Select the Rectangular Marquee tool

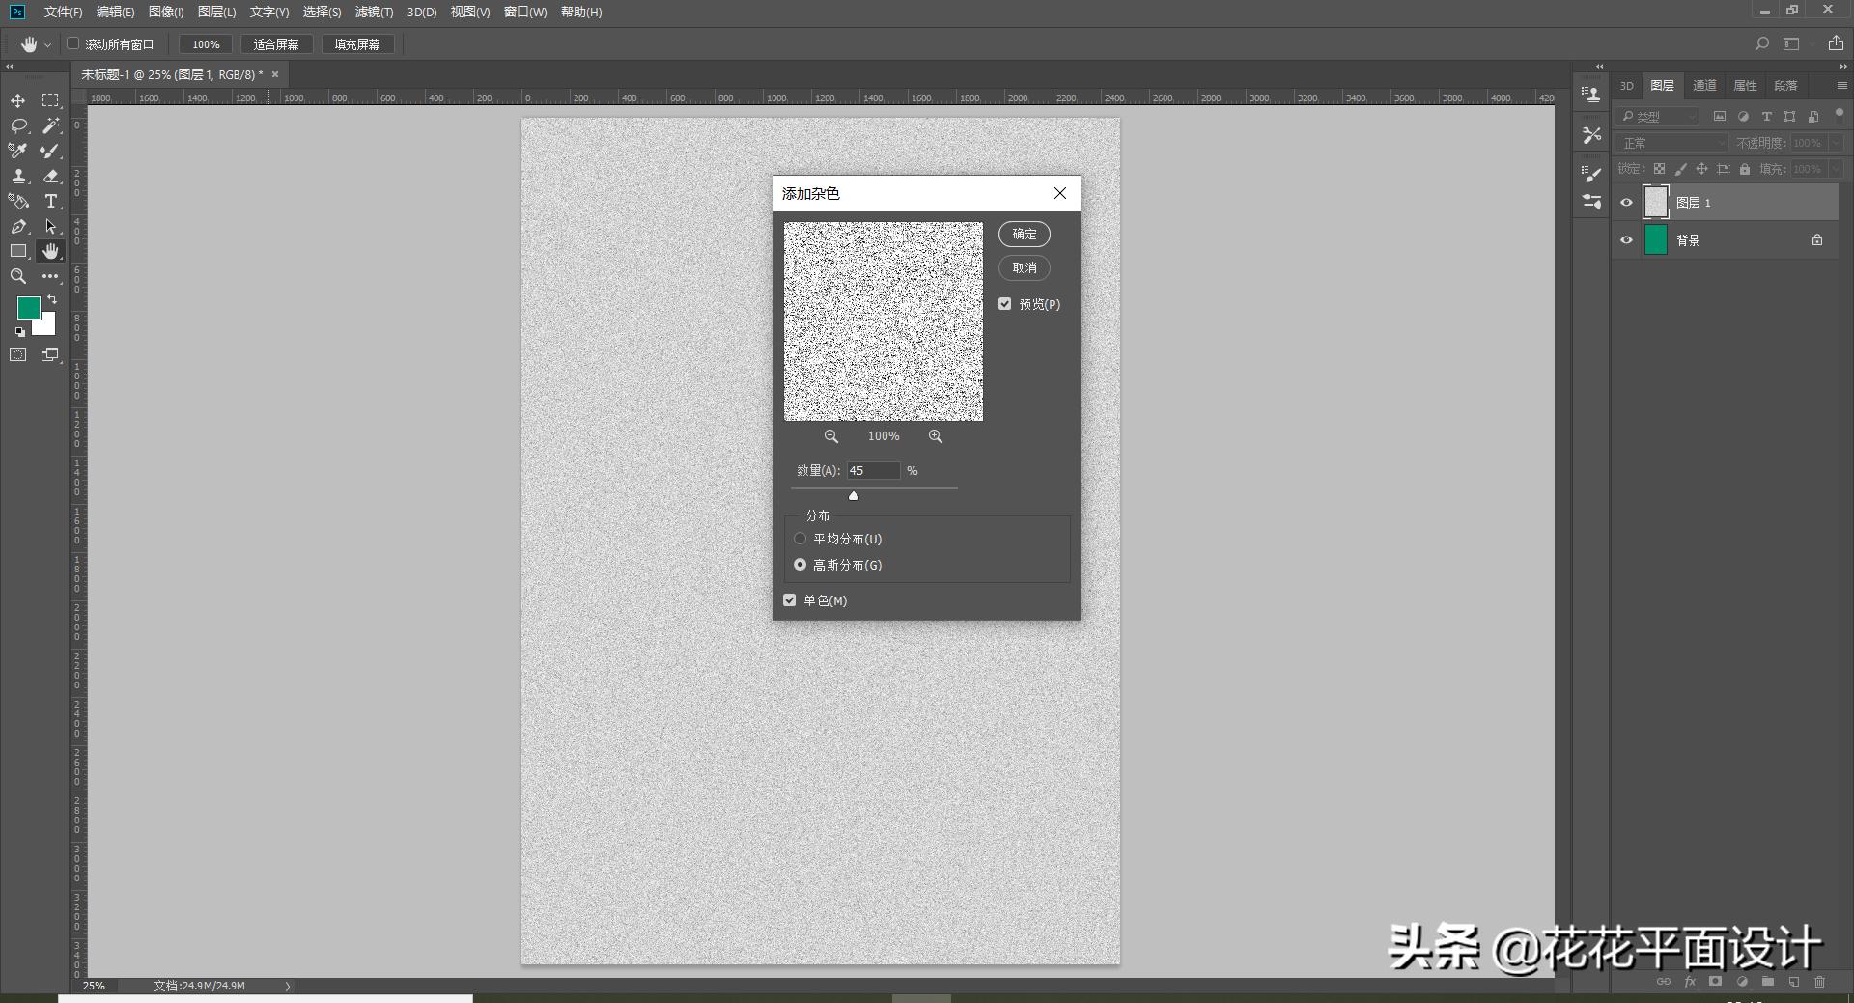tap(50, 100)
